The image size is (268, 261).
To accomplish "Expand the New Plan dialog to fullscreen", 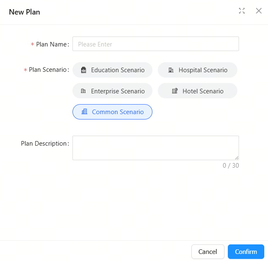I will [x=241, y=11].
